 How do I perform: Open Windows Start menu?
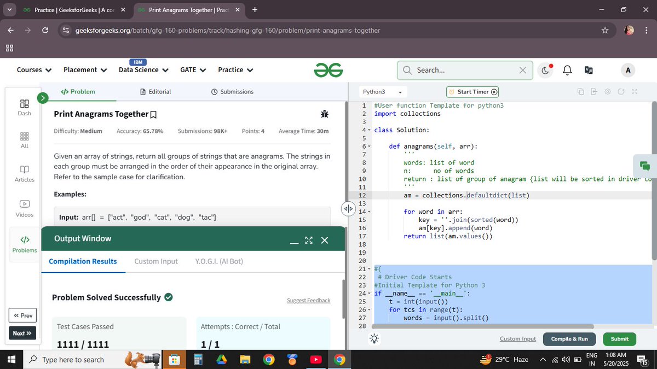pyautogui.click(x=10, y=359)
